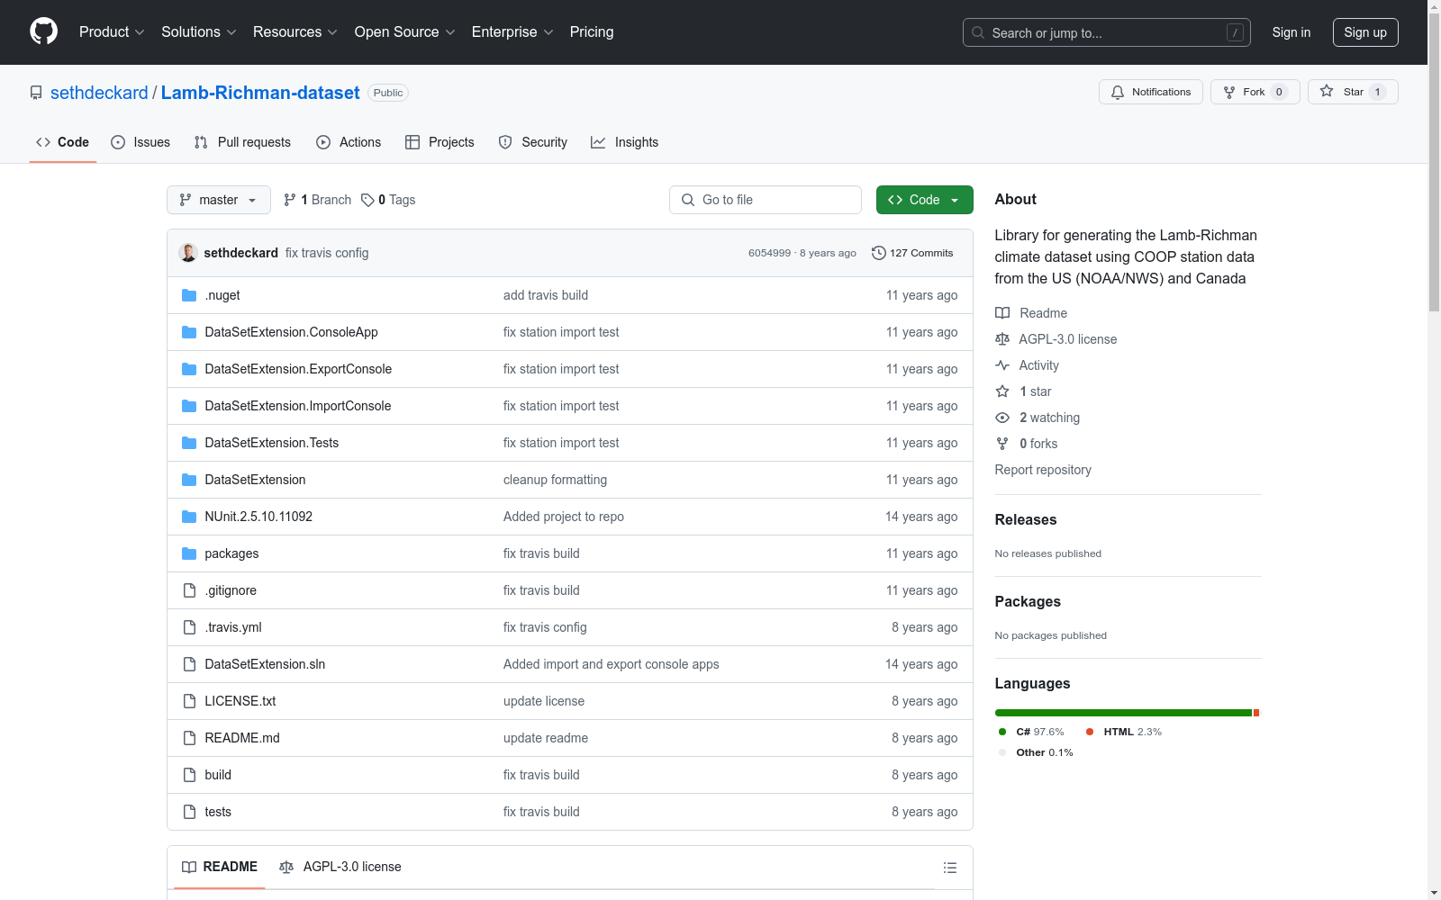
Task: Click the NUnit.2.5.10.11092 folder icon
Action: click(x=189, y=517)
